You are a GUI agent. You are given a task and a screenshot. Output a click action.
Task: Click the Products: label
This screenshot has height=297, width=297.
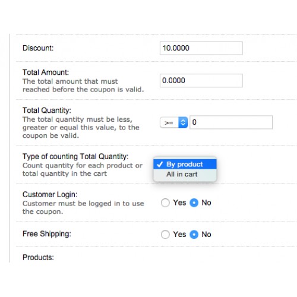pyautogui.click(x=38, y=257)
